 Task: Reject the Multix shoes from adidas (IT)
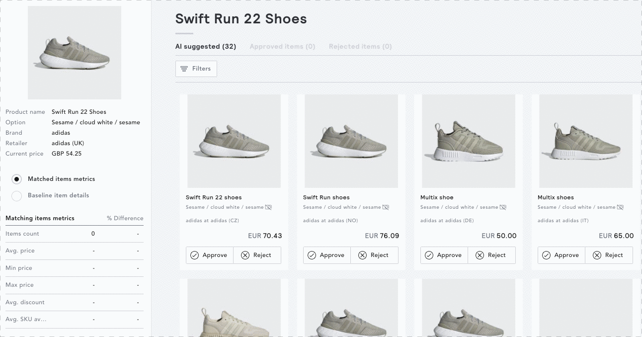[x=609, y=255]
